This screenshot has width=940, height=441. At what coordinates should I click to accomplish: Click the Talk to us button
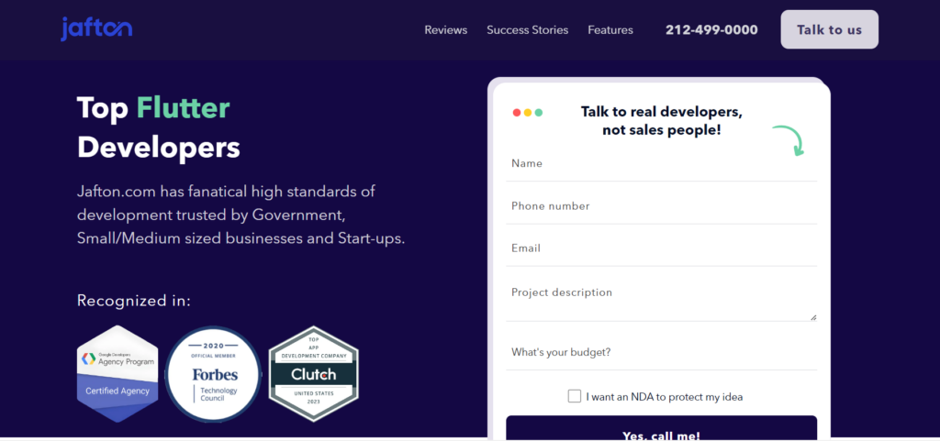pyautogui.click(x=829, y=29)
